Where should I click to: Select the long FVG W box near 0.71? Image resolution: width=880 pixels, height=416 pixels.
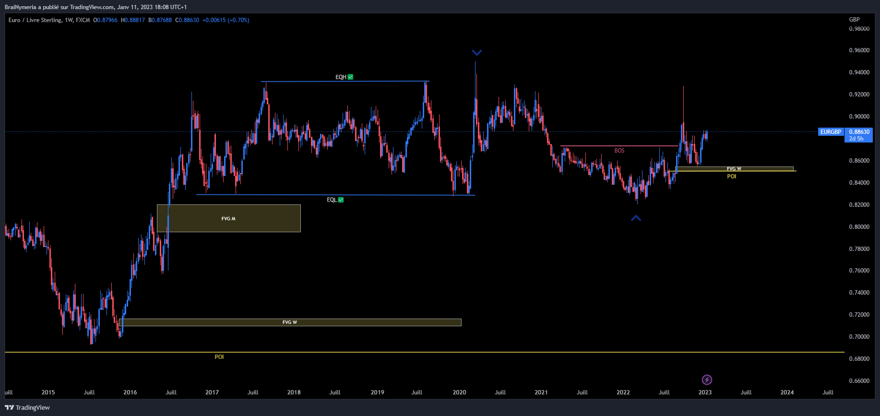point(290,322)
